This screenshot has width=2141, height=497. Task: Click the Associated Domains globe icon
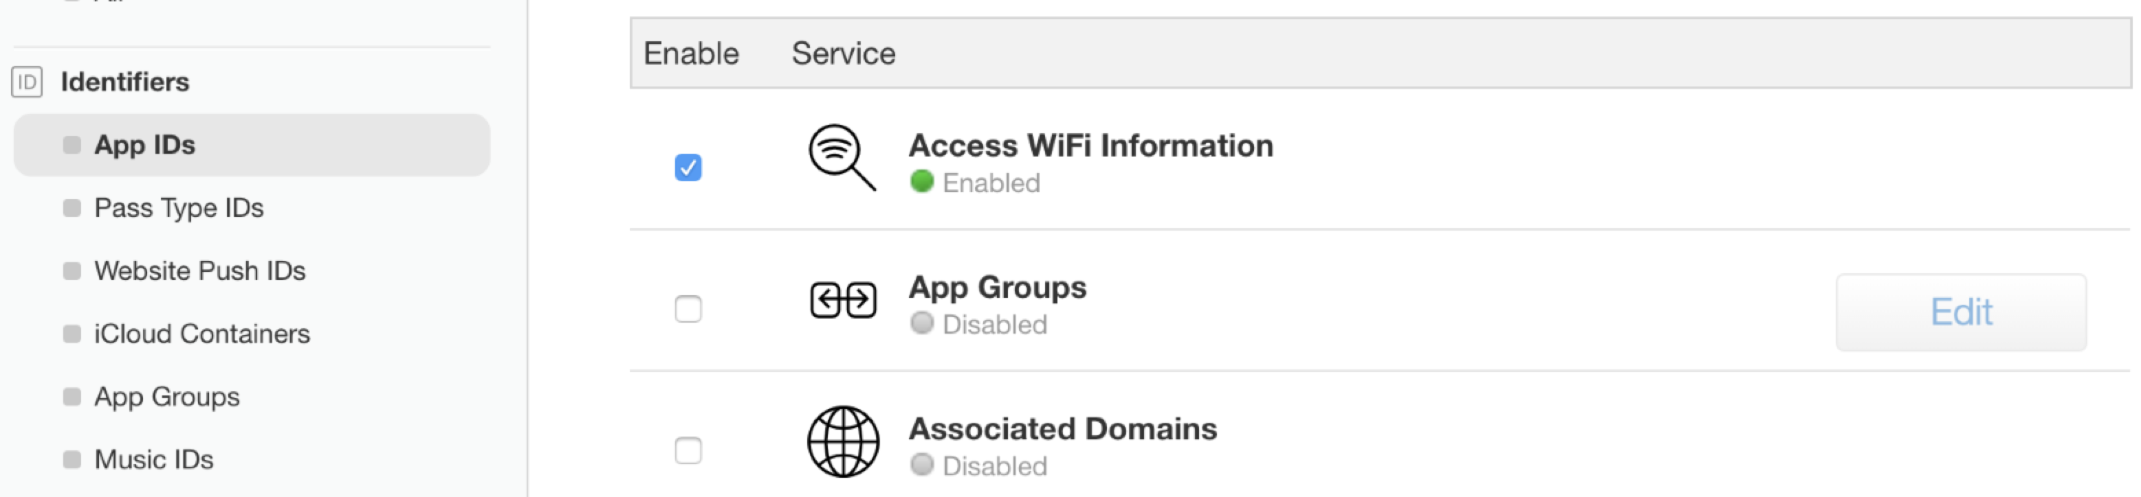(843, 441)
